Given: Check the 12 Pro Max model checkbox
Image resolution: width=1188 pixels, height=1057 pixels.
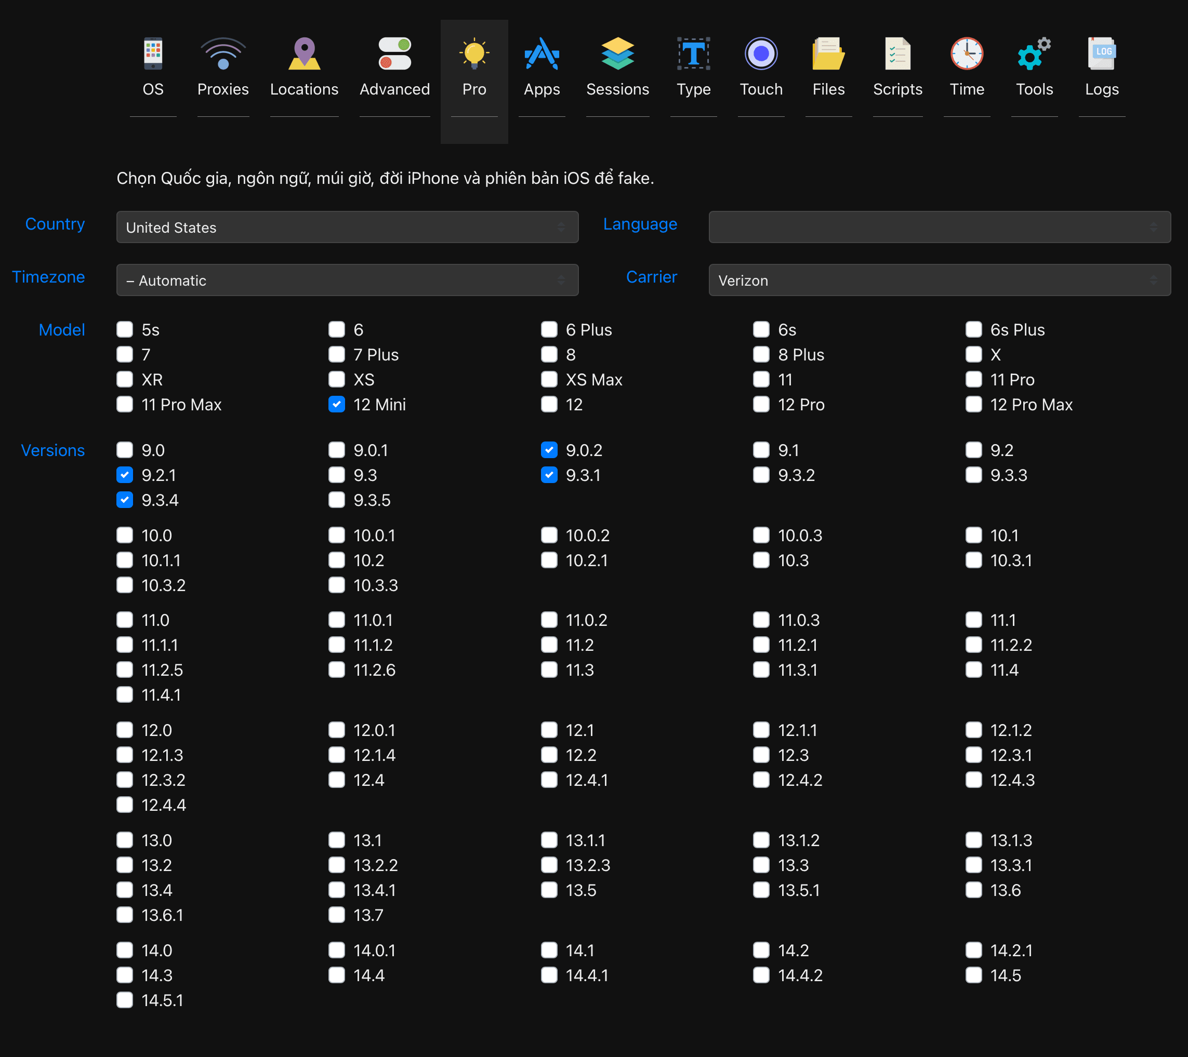Looking at the screenshot, I should coord(973,404).
